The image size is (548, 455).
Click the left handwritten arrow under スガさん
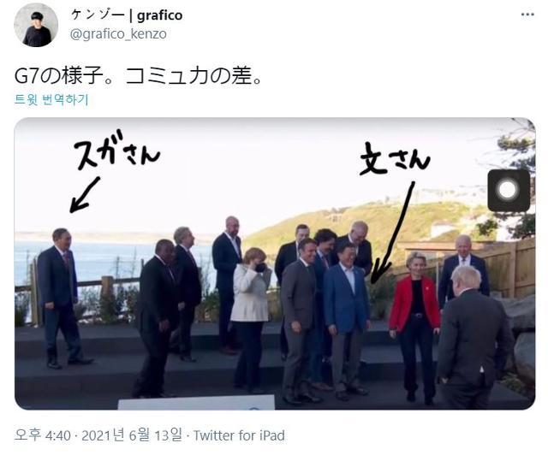point(84,195)
